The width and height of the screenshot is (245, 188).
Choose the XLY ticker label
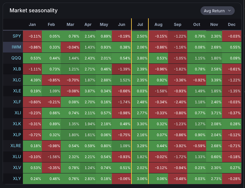click(x=17, y=179)
